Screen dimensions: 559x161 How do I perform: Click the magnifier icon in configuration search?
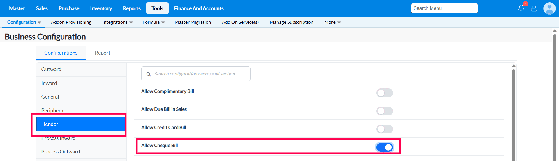coord(149,74)
